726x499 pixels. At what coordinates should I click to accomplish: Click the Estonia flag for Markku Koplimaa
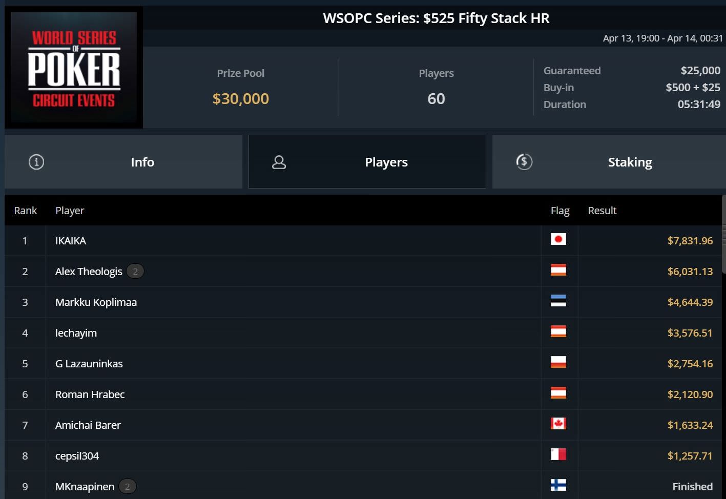(x=558, y=301)
